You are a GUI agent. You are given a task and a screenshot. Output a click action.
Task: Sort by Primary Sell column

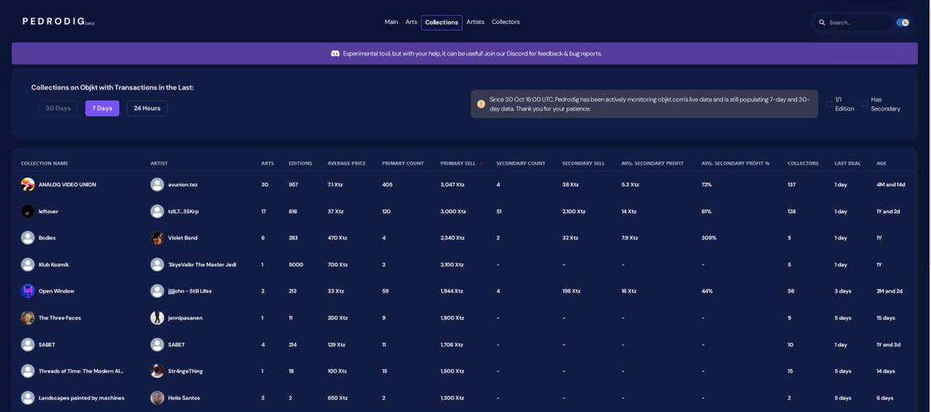pos(458,163)
